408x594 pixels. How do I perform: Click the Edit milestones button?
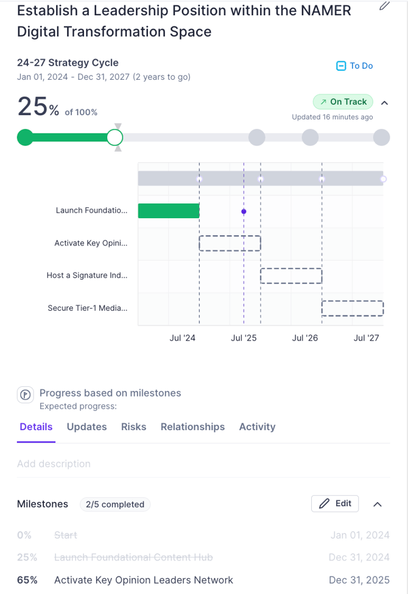pyautogui.click(x=335, y=503)
